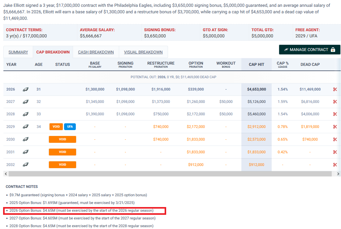
Task: Click the scissors cut icon for 2031
Action: (335, 152)
